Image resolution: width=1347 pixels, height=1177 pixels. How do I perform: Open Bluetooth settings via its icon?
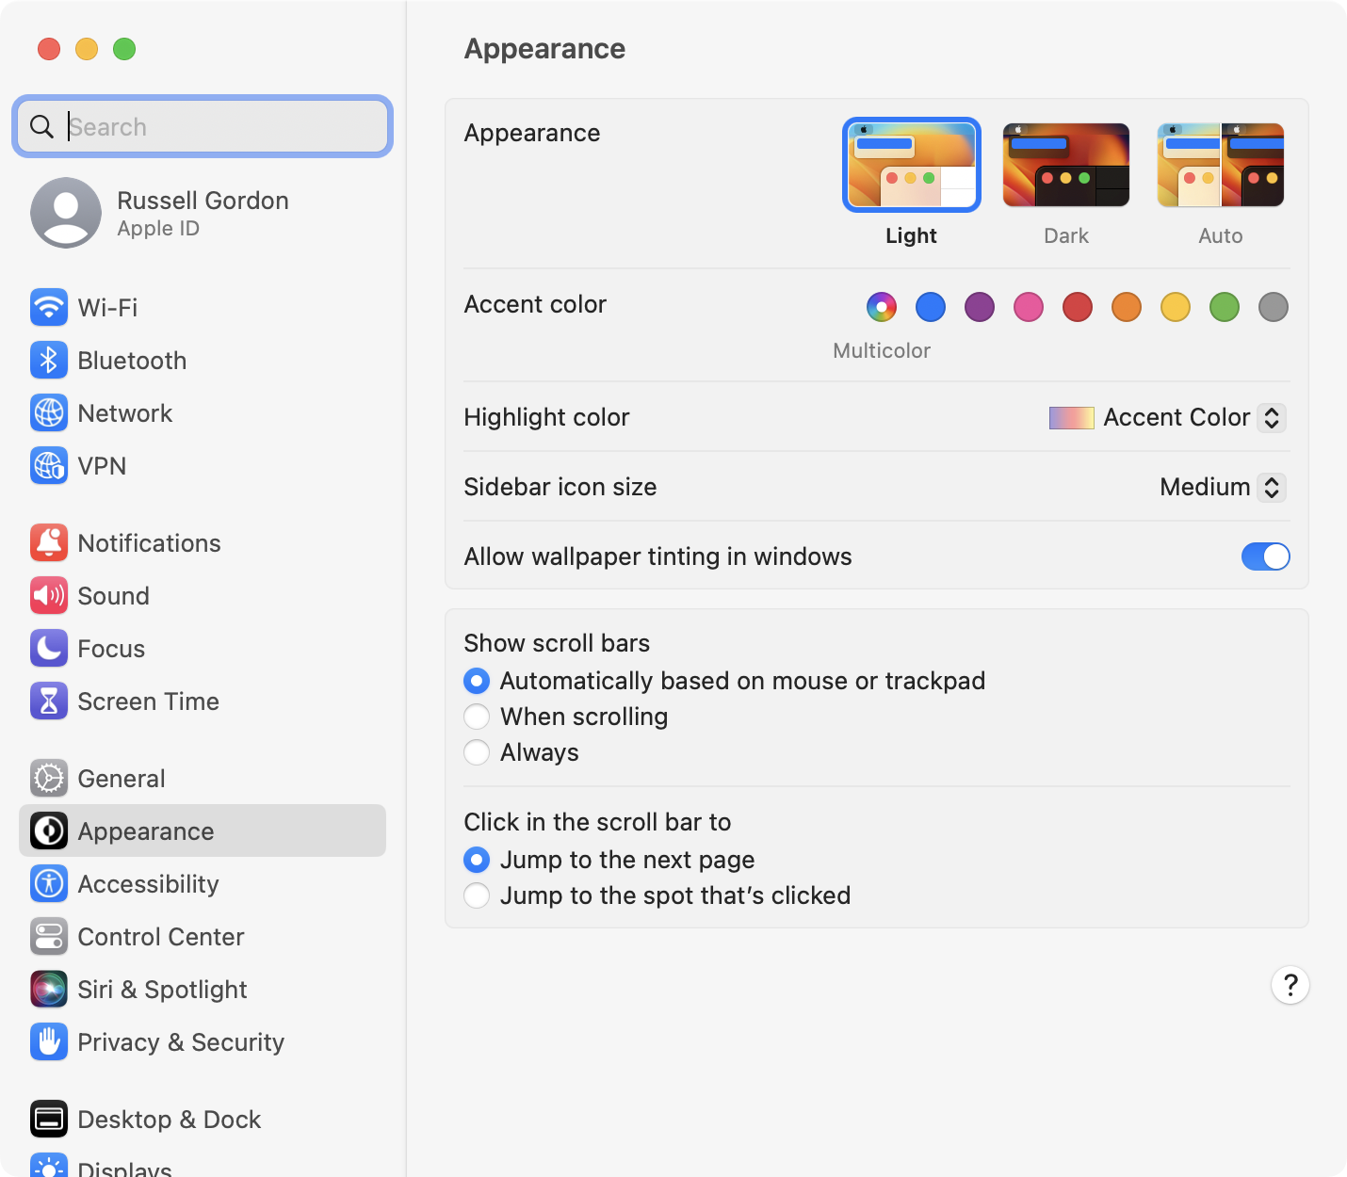[x=49, y=361]
